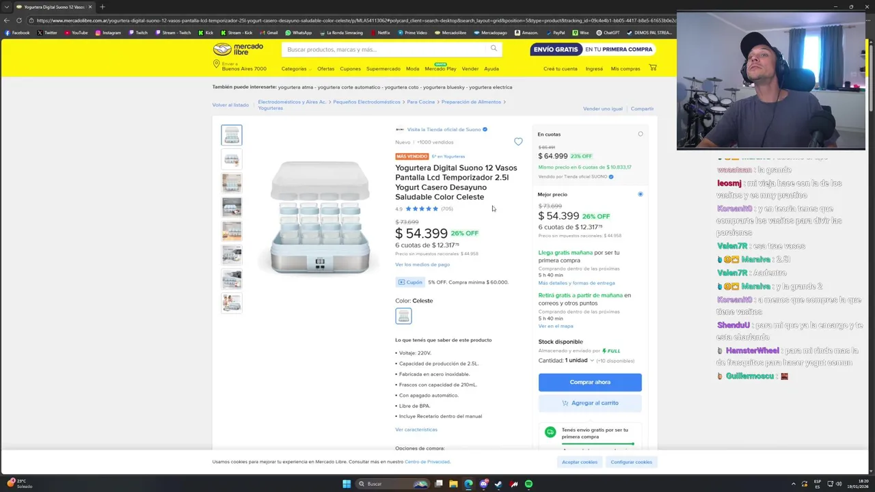Accept cookies with Aceptar cookies

pyautogui.click(x=580, y=462)
